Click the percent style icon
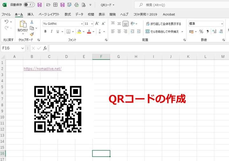The height and width of the screenshot is (161, 229). 201,32
